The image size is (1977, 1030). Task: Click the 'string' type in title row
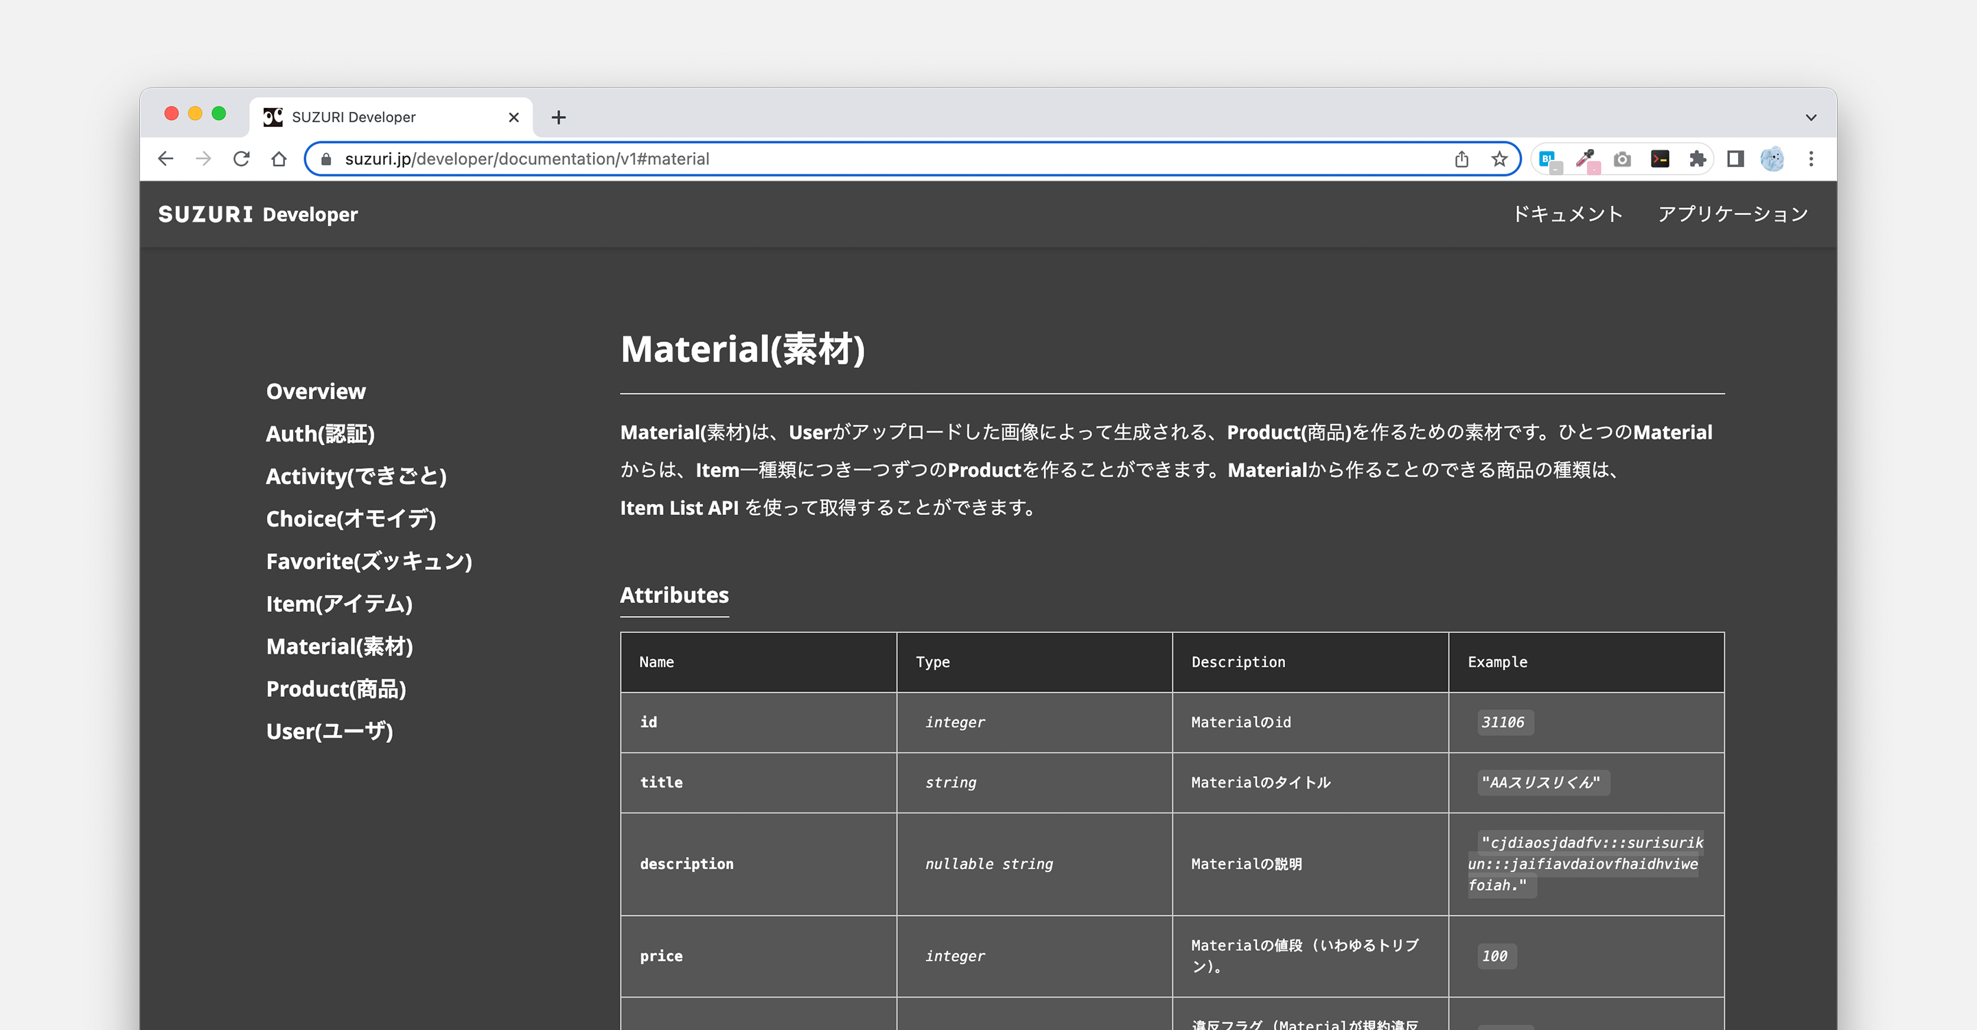point(950,782)
